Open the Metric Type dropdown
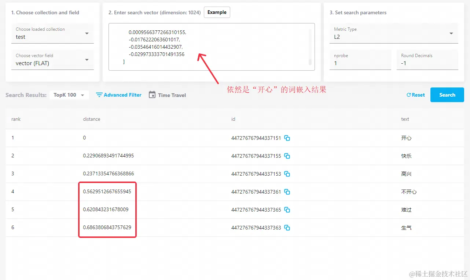The height and width of the screenshot is (280, 470). pyautogui.click(x=394, y=33)
